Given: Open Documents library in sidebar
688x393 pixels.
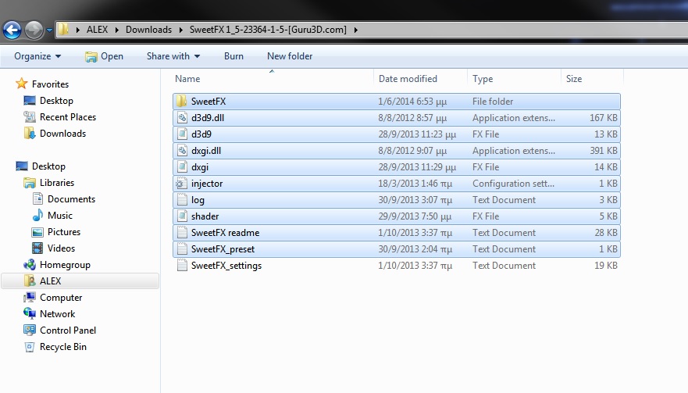Looking at the screenshot, I should tap(71, 199).
